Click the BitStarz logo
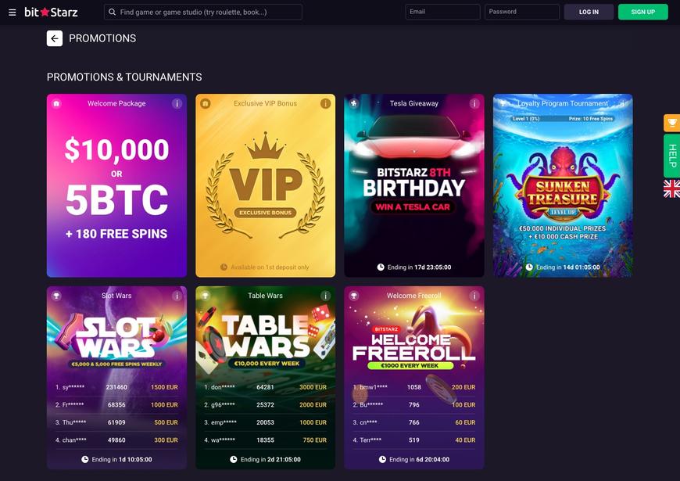 [x=51, y=13]
